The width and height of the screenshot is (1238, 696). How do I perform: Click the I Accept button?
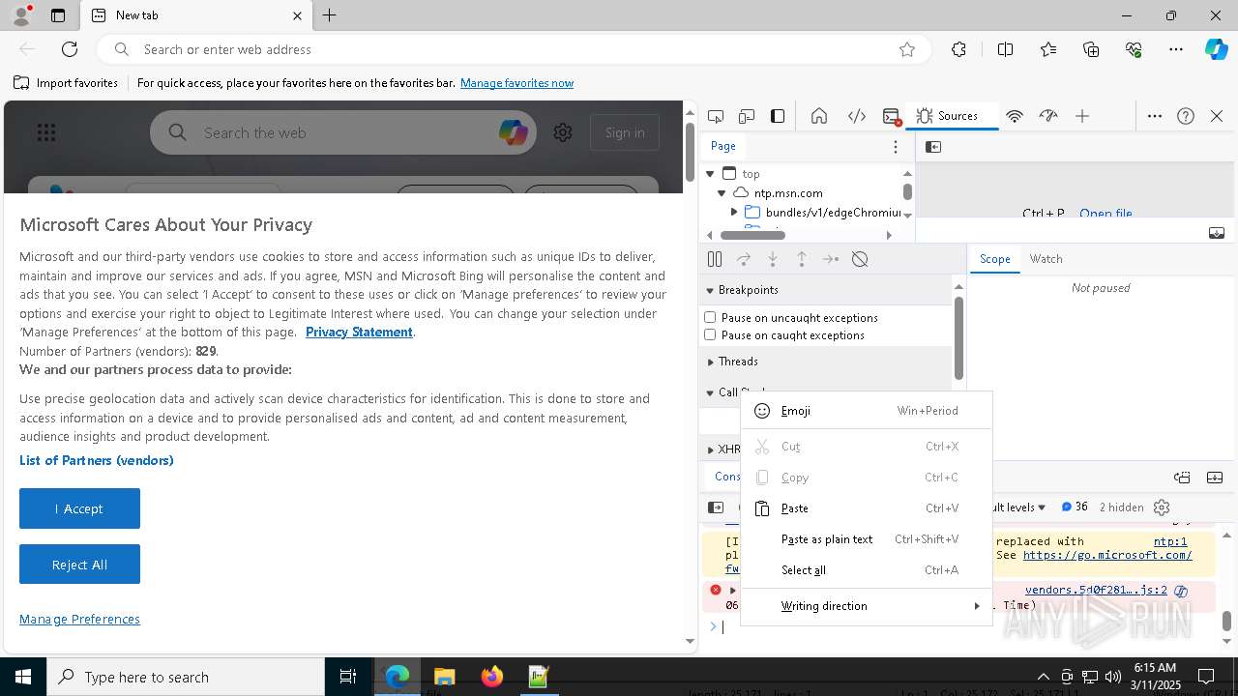(x=79, y=508)
